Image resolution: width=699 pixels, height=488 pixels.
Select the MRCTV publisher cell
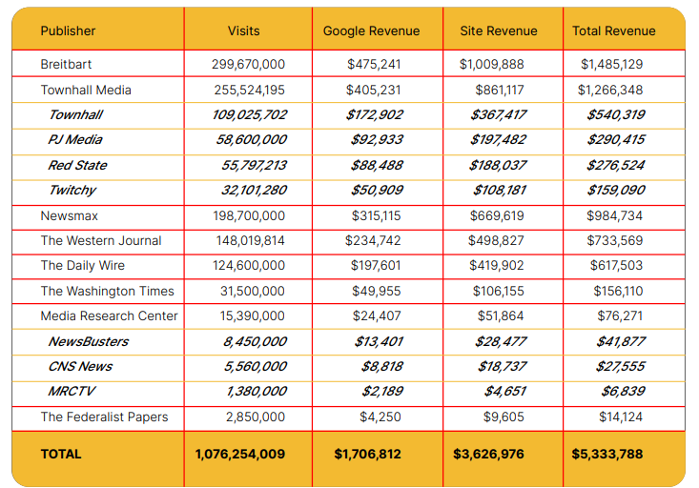[x=72, y=392]
